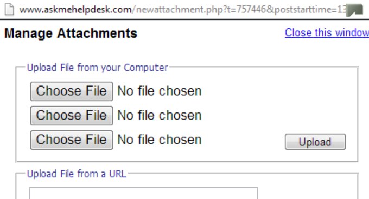Open the second Choose File button
The image size is (369, 199).
(x=72, y=116)
